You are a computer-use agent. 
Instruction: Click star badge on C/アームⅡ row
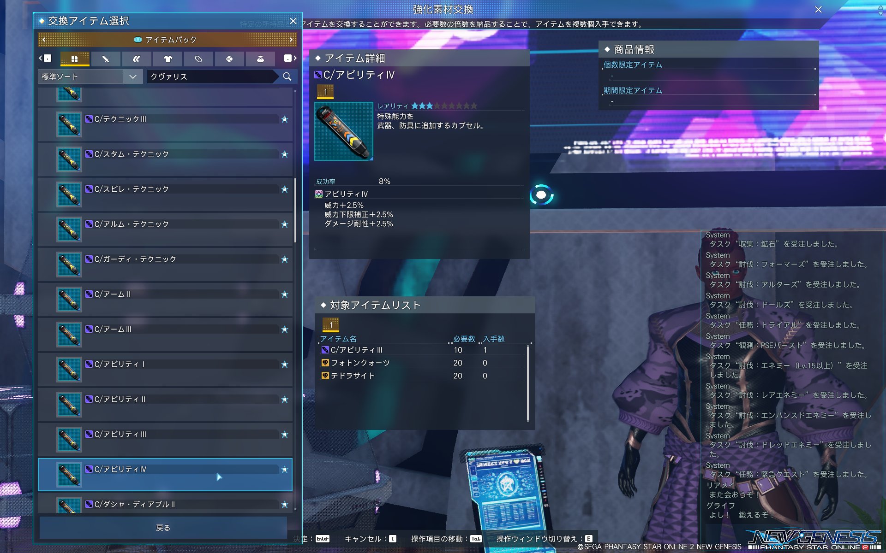285,294
